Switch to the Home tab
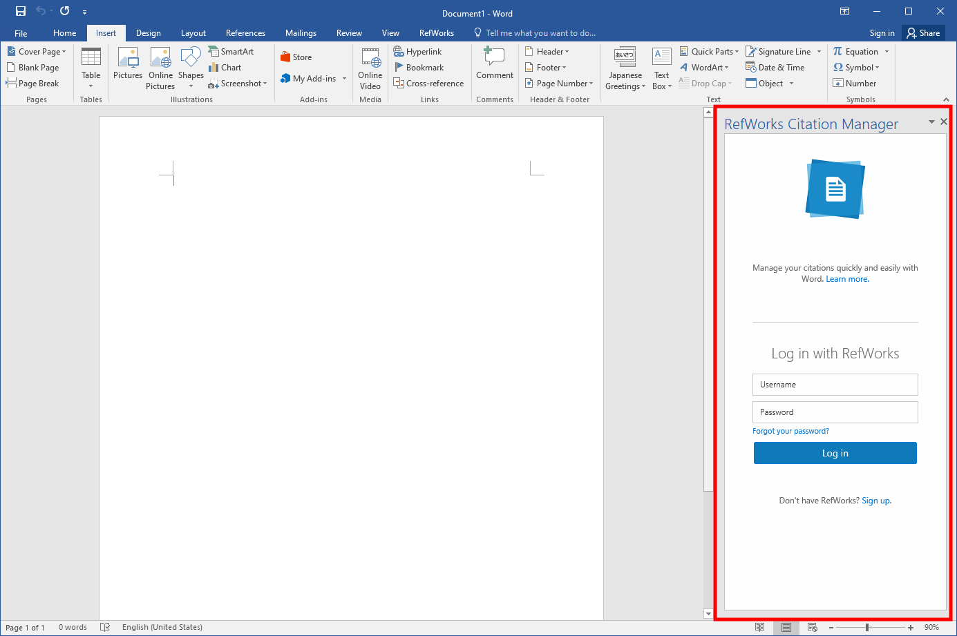This screenshot has width=957, height=636. coord(65,33)
